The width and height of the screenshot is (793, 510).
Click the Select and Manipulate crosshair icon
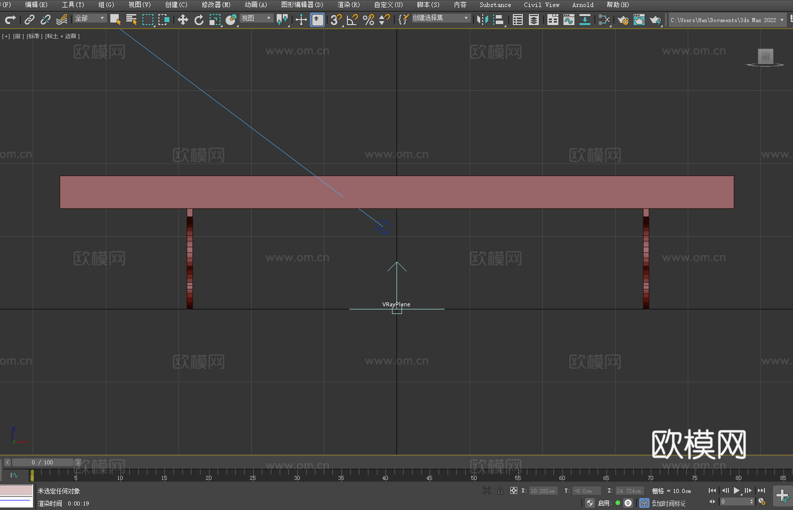point(301,20)
